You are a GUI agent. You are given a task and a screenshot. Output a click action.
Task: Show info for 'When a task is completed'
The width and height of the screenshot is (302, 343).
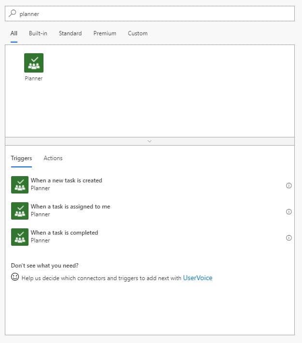coord(288,238)
